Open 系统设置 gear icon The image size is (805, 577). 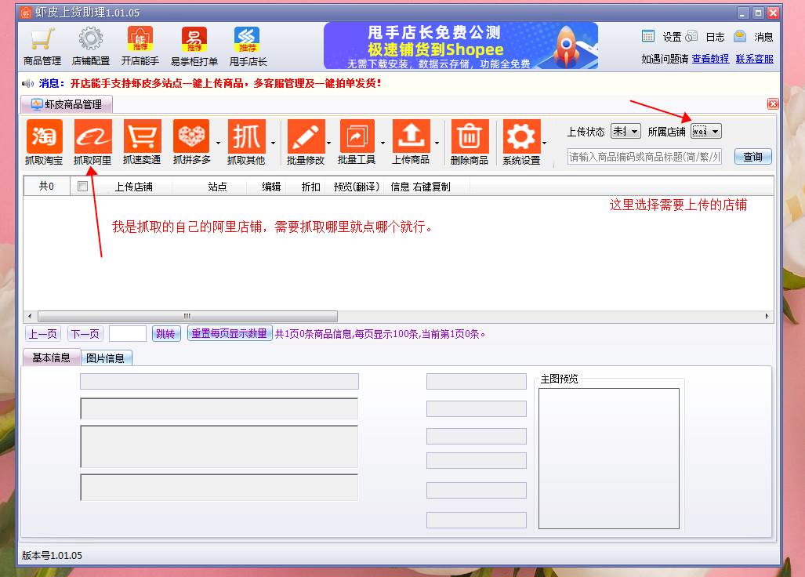pos(521,142)
